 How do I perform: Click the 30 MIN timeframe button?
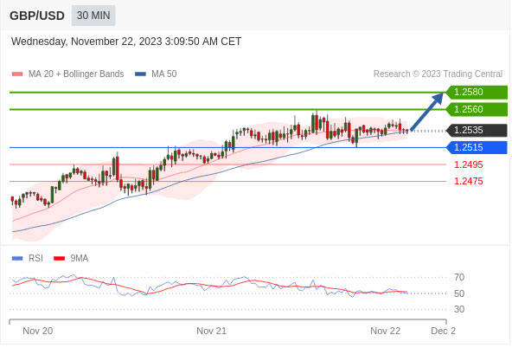point(93,16)
